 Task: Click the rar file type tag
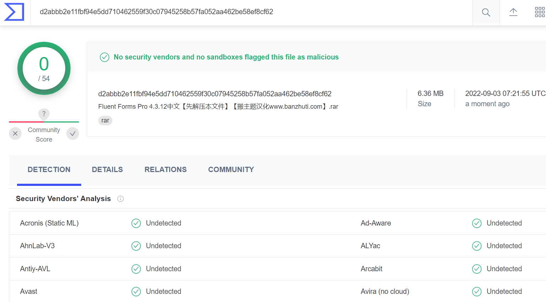pyautogui.click(x=105, y=120)
